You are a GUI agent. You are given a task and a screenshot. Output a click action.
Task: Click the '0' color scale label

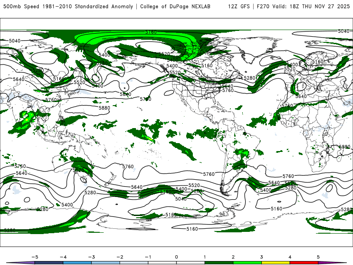pos(176,257)
